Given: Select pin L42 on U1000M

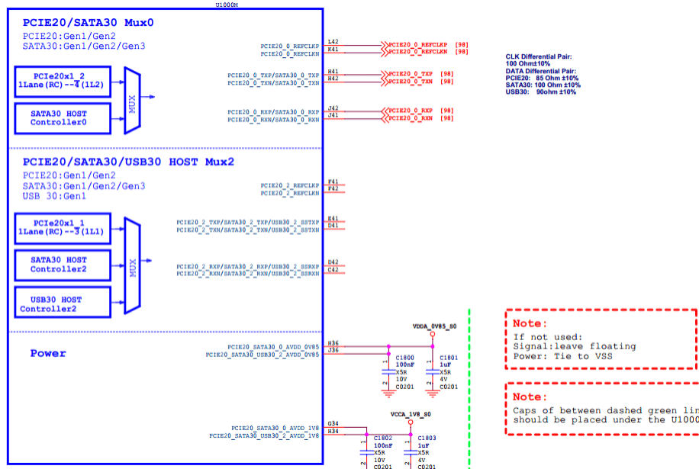Looking at the screenshot, I should 333,42.
